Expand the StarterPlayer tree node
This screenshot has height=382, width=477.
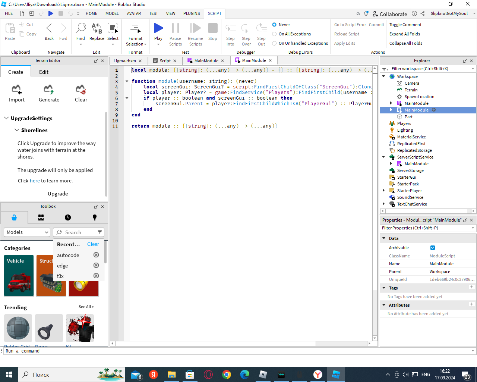(x=383, y=191)
